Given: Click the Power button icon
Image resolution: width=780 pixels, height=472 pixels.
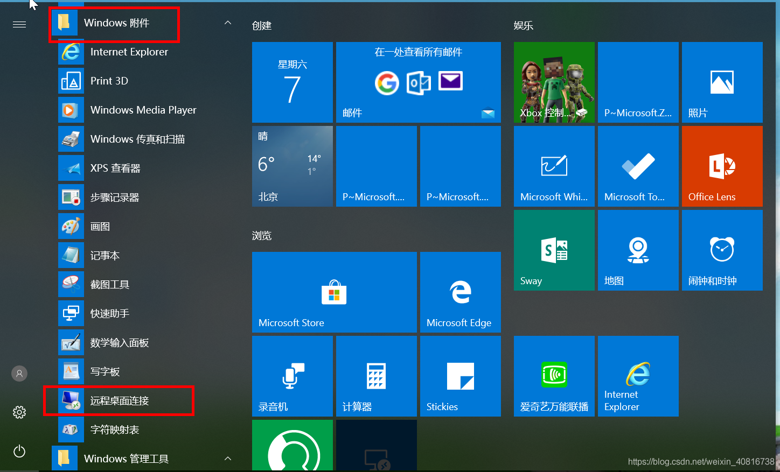Looking at the screenshot, I should point(19,451).
